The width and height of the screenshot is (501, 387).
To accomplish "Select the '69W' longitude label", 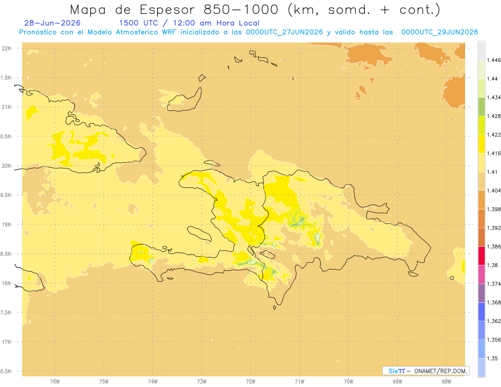I will [397, 382].
